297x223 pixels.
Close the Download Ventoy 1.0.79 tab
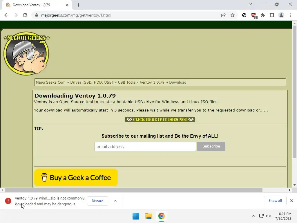[x=67, y=5]
